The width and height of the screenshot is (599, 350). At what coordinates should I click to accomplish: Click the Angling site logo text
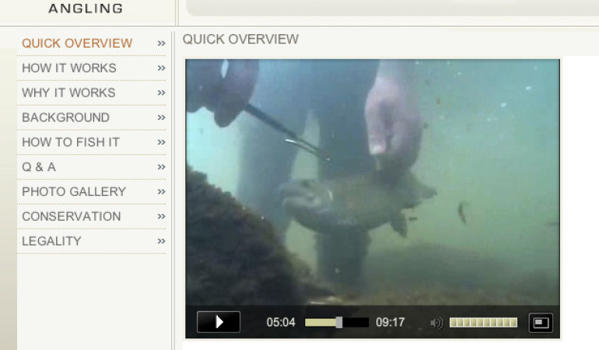click(x=86, y=9)
